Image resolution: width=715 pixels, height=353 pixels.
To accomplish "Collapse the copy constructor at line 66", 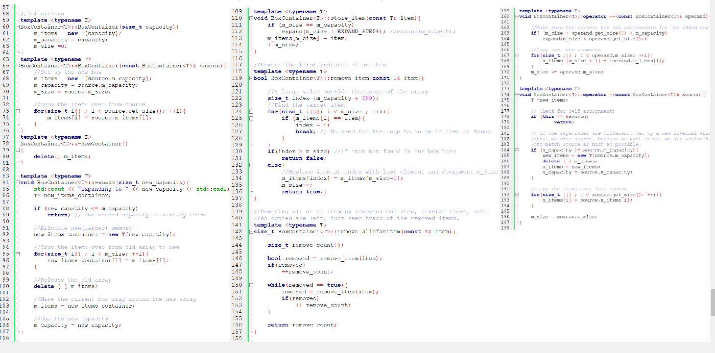I will pos(17,65).
